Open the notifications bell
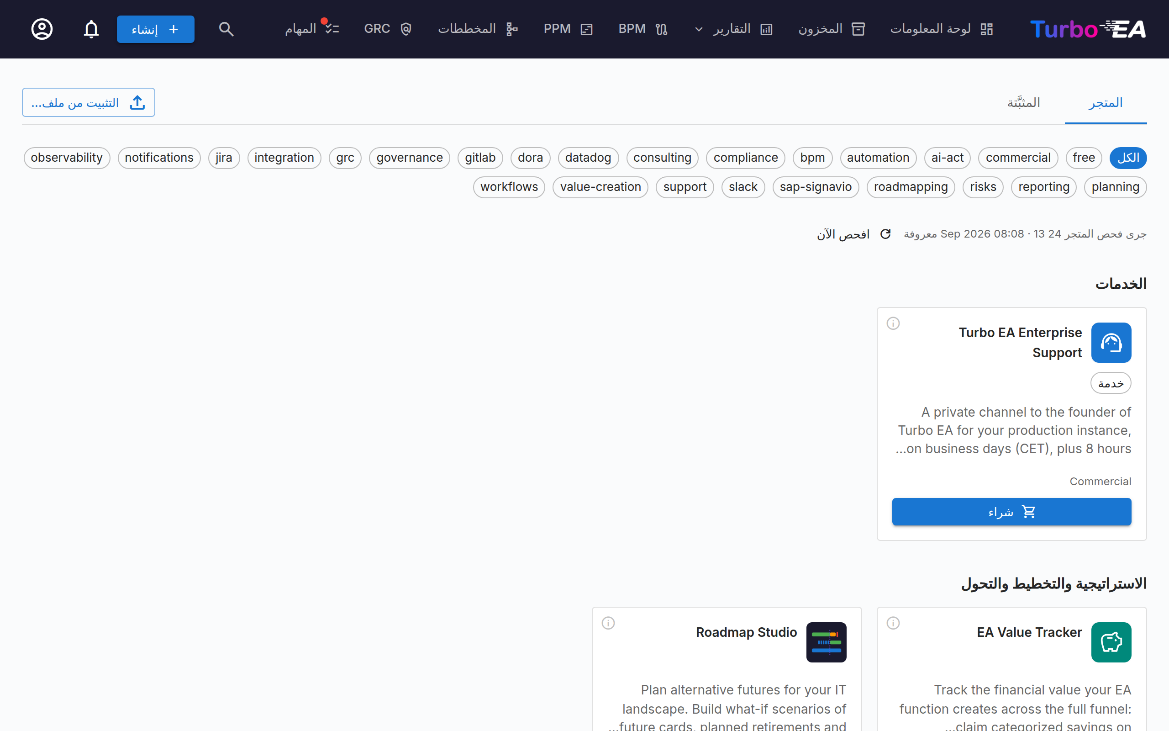The width and height of the screenshot is (1169, 731). click(91, 29)
